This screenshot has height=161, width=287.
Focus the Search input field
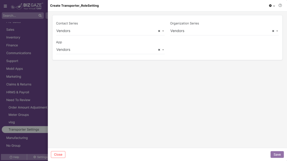click(x=20, y=16)
